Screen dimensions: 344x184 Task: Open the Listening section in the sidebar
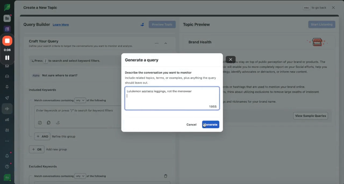point(7,109)
